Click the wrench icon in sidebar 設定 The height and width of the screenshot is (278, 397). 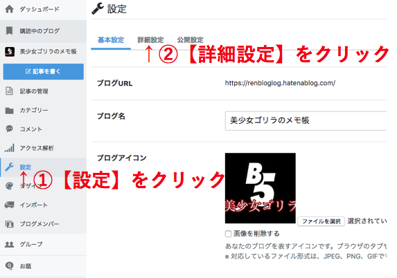pos(10,167)
